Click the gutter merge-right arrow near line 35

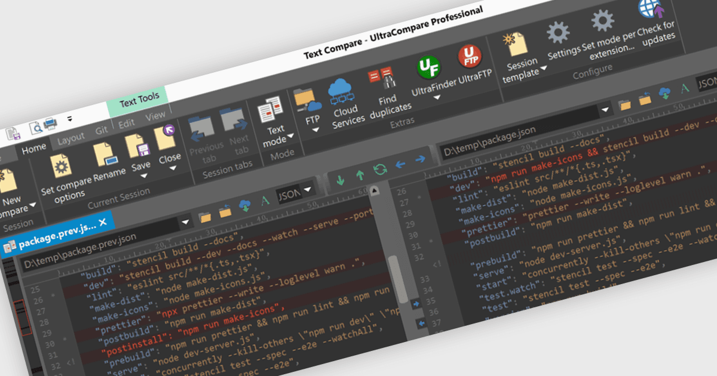click(x=417, y=304)
